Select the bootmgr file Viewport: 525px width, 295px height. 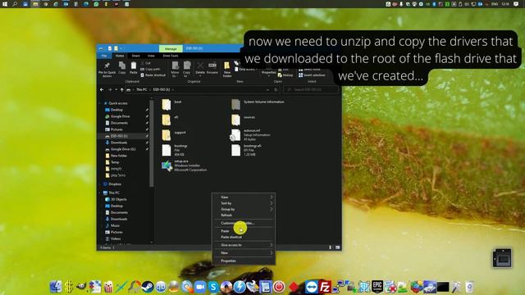[x=175, y=150]
